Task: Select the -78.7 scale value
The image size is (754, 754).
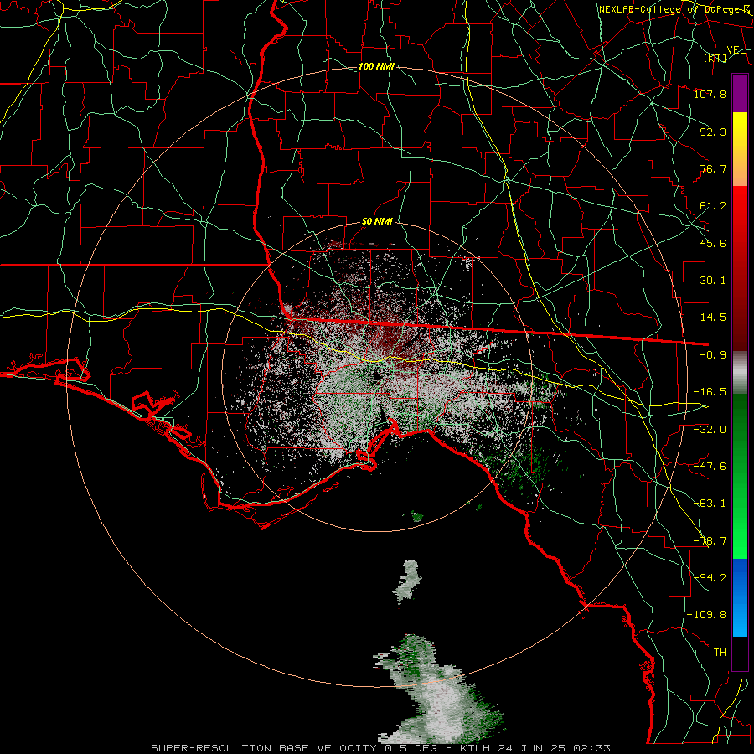Action: coord(710,541)
